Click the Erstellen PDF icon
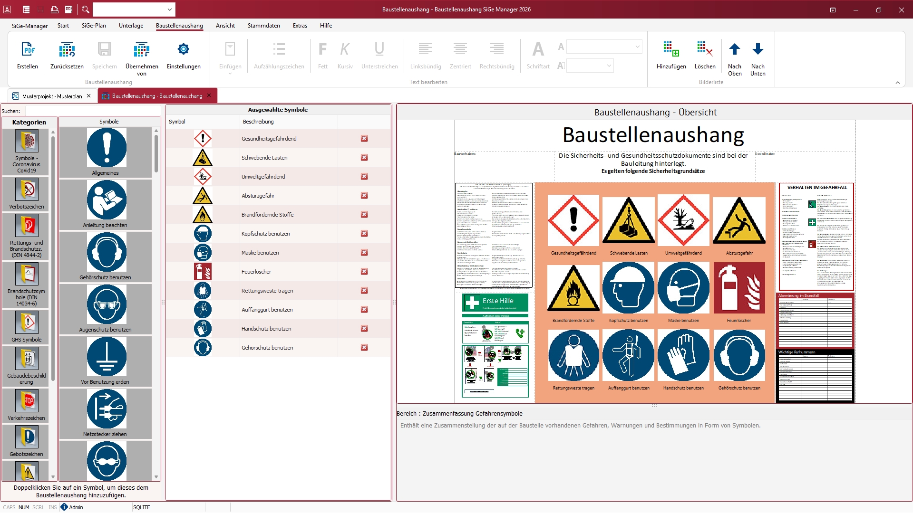 coord(28,50)
